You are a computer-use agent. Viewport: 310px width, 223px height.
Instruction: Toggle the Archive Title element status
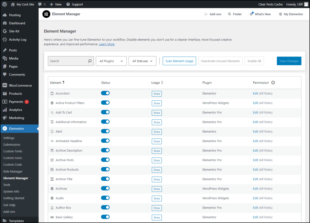click(x=105, y=179)
